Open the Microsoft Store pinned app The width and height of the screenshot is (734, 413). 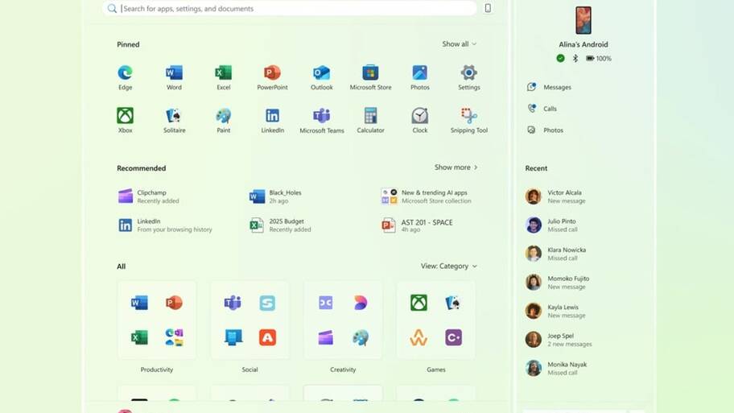[370, 77]
